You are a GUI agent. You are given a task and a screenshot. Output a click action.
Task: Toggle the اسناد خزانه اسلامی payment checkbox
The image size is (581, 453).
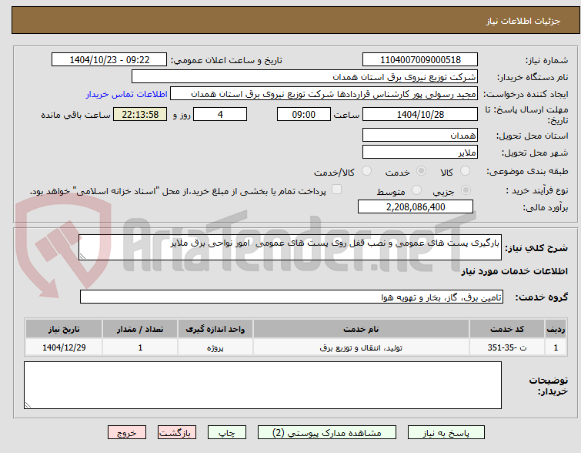[336, 190]
